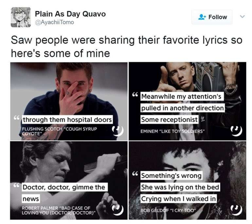
Task: Click the logo icon on Bob Geldof card
Action: click(x=236, y=210)
